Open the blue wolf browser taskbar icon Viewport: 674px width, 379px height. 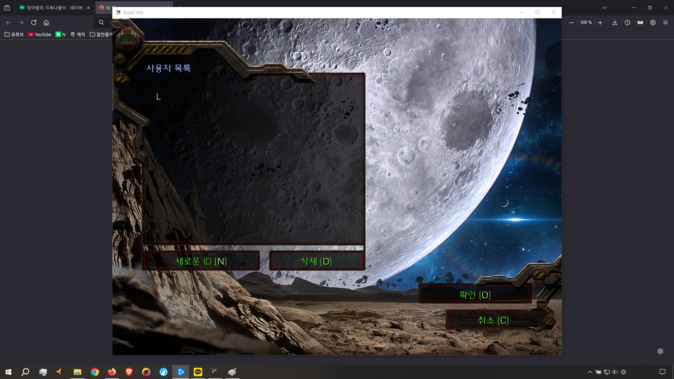point(164,372)
